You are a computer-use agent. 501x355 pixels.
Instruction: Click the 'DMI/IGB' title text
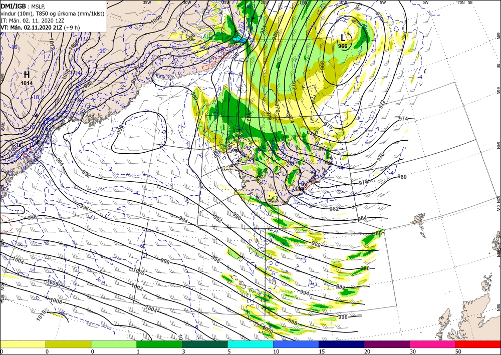point(14,6)
